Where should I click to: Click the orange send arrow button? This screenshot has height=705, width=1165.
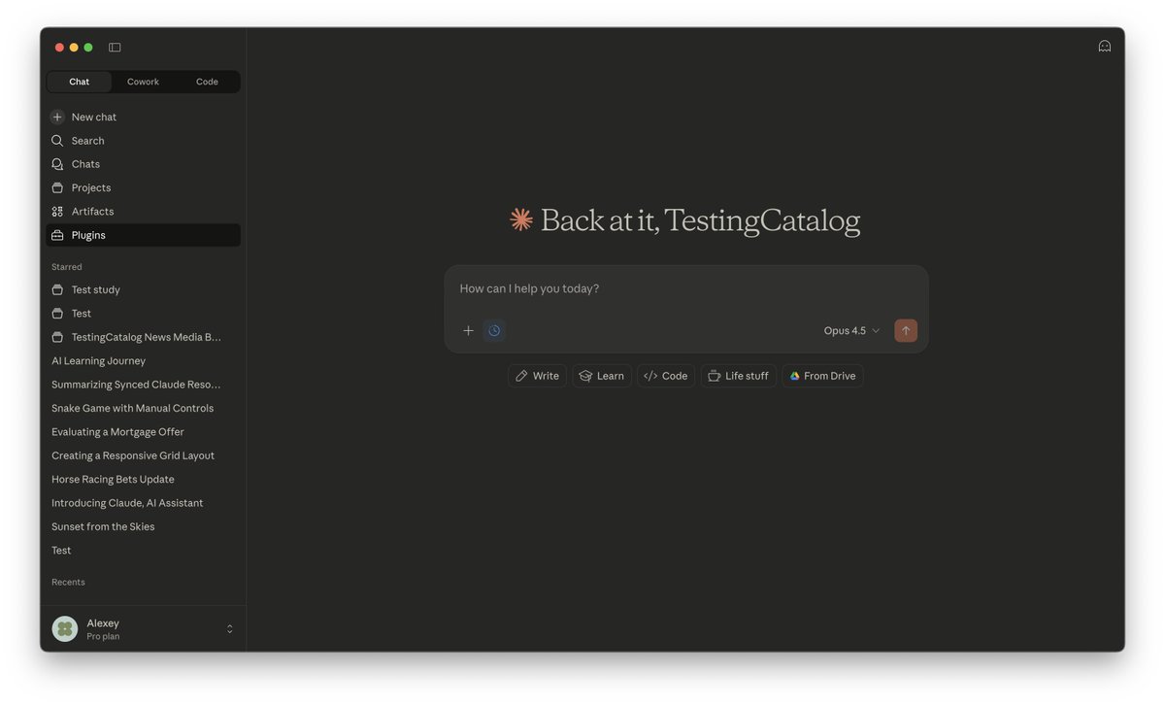(x=906, y=330)
